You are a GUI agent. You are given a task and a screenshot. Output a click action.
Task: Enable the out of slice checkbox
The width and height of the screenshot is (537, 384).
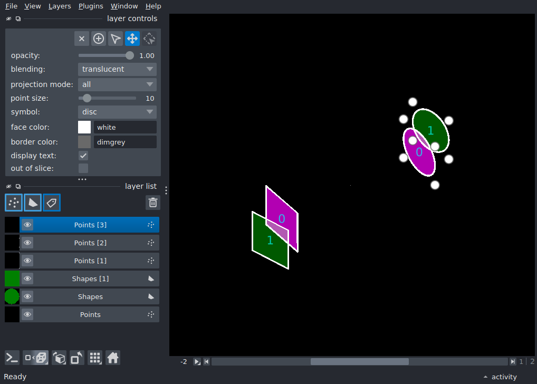click(83, 168)
